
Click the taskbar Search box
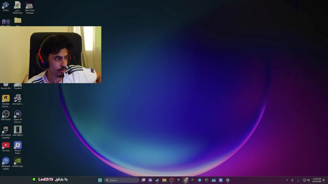pos(122,180)
